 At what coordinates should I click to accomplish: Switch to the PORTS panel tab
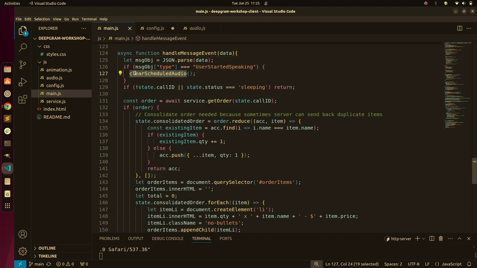(225, 239)
